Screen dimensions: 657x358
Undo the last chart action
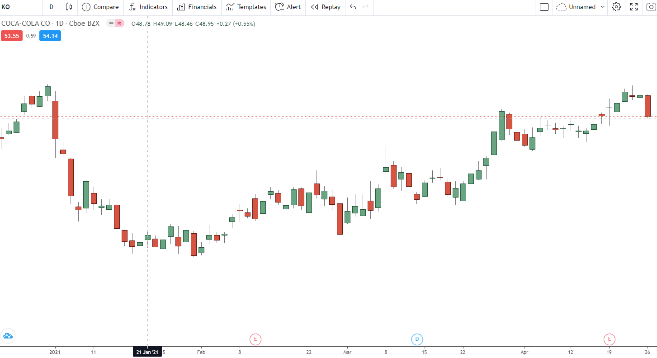point(353,7)
